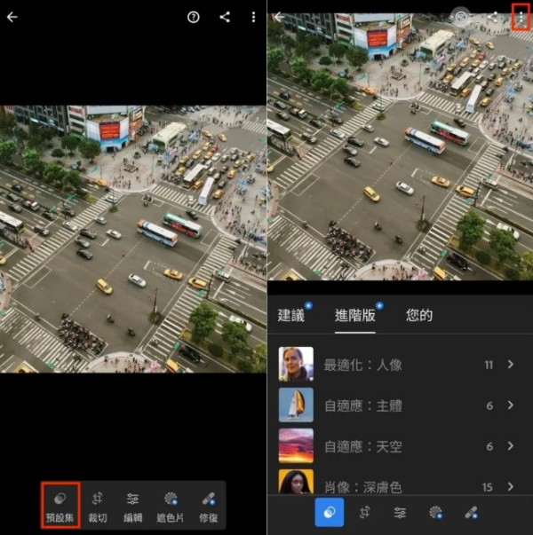Expand chevron for 自適應：主體 row

coord(511,405)
